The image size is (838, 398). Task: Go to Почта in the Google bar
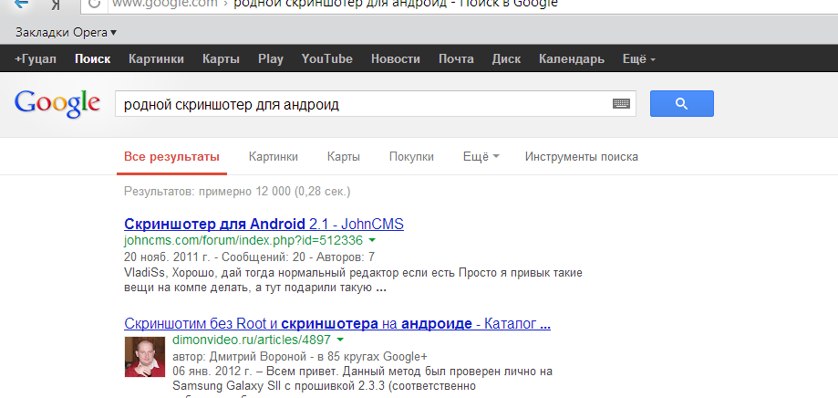[x=456, y=59]
